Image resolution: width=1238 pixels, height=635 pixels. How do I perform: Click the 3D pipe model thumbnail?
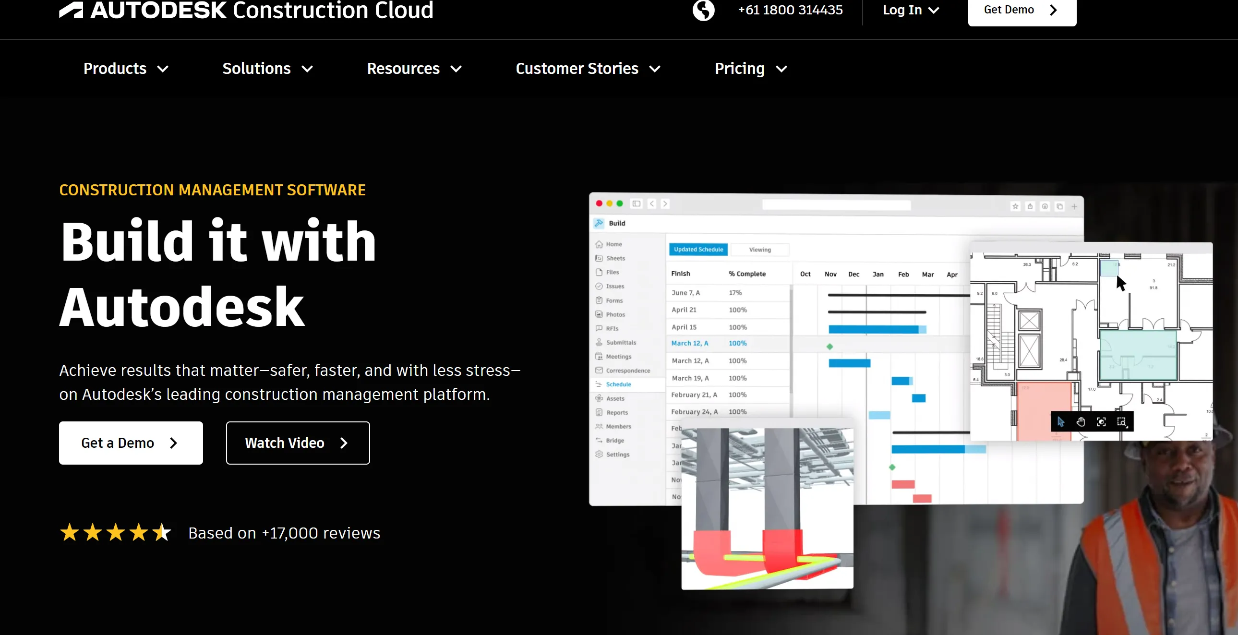tap(768, 509)
